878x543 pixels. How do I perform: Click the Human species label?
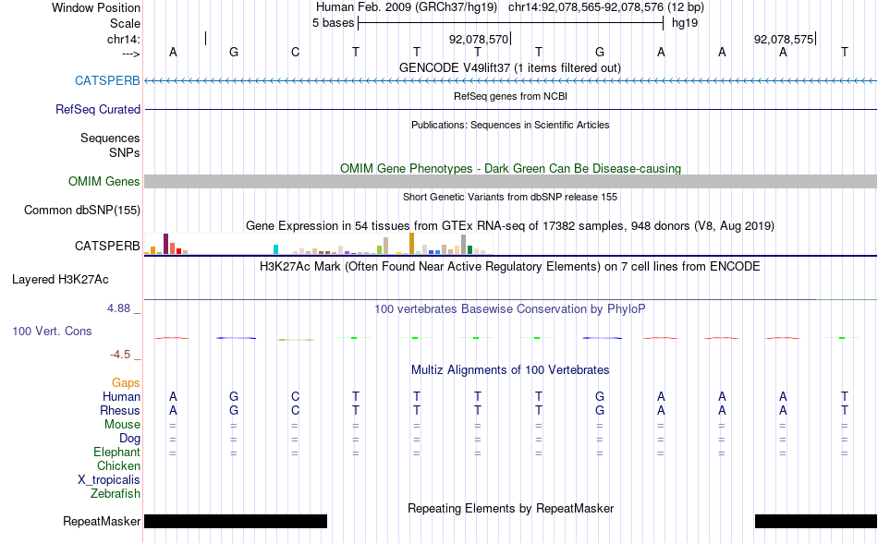[121, 396]
